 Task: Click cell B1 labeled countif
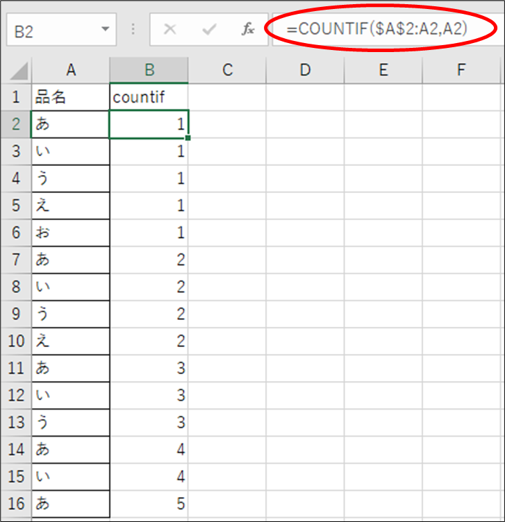pyautogui.click(x=149, y=98)
